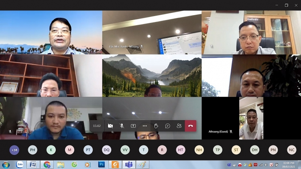Show participants panel

(179, 126)
